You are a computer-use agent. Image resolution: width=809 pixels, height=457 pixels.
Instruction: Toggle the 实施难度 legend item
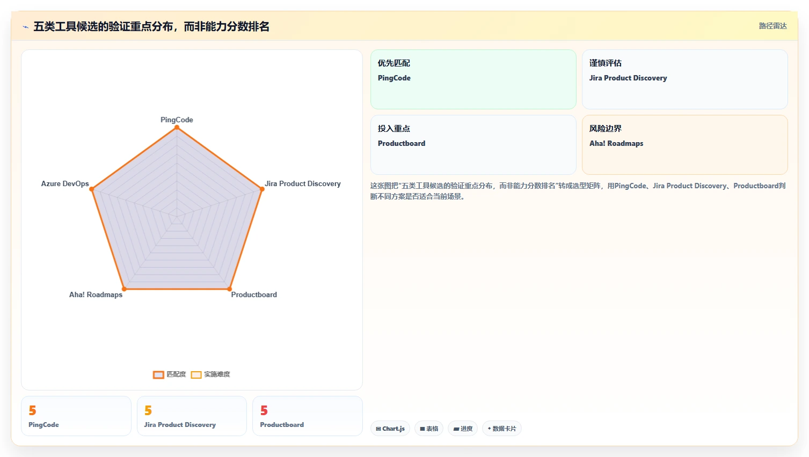tap(210, 374)
